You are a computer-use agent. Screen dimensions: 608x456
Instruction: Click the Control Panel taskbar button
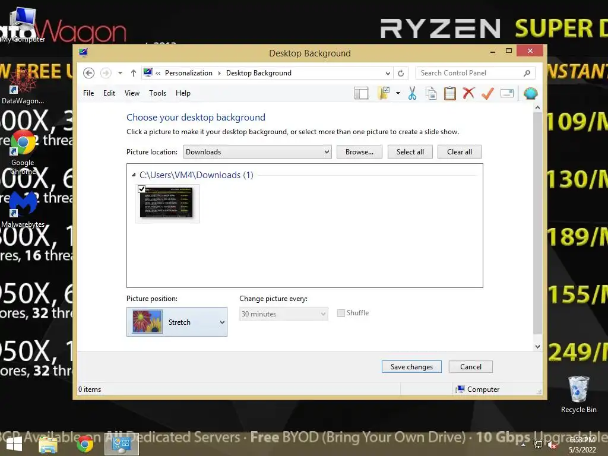pos(122,444)
